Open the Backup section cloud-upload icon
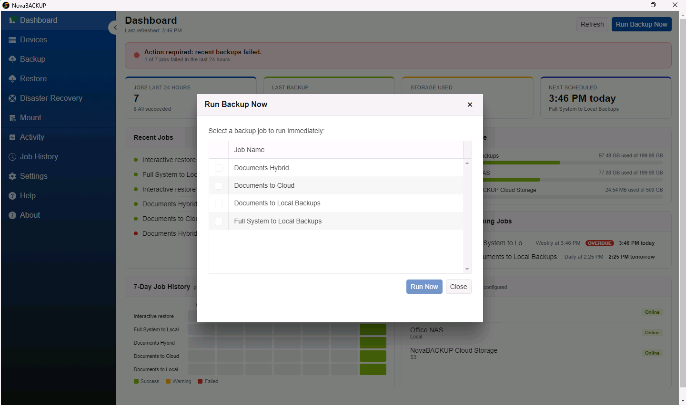The height and width of the screenshot is (405, 686). point(12,59)
